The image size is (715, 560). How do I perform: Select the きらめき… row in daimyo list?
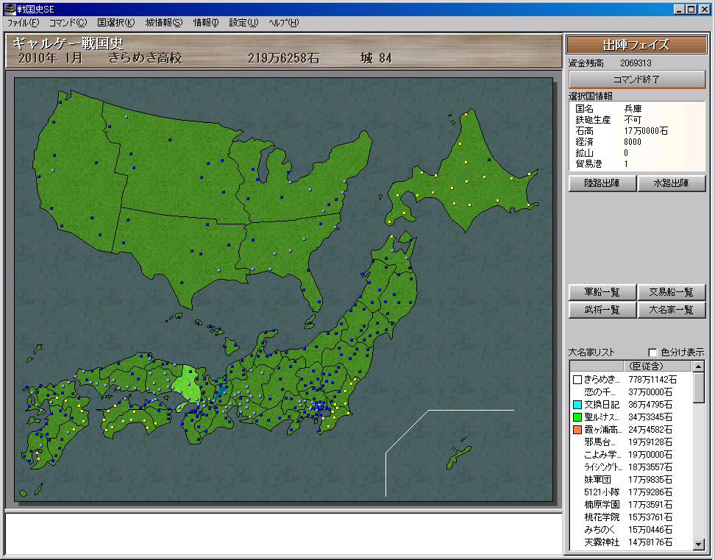(x=631, y=380)
